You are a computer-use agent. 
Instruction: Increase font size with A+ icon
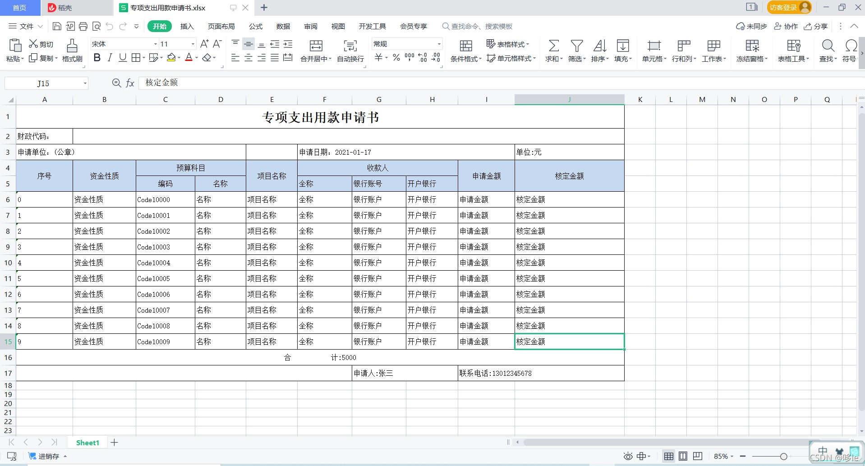pos(204,44)
